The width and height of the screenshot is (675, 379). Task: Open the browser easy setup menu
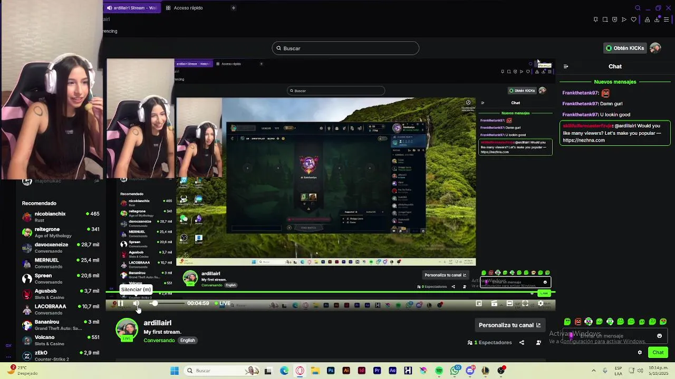(667, 19)
